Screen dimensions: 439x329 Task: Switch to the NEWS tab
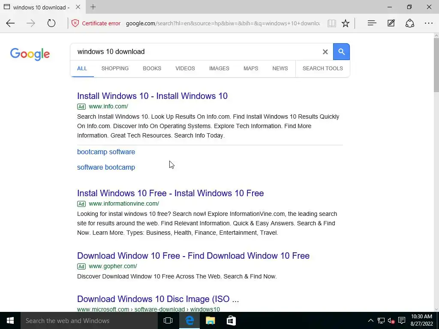[x=280, y=69]
